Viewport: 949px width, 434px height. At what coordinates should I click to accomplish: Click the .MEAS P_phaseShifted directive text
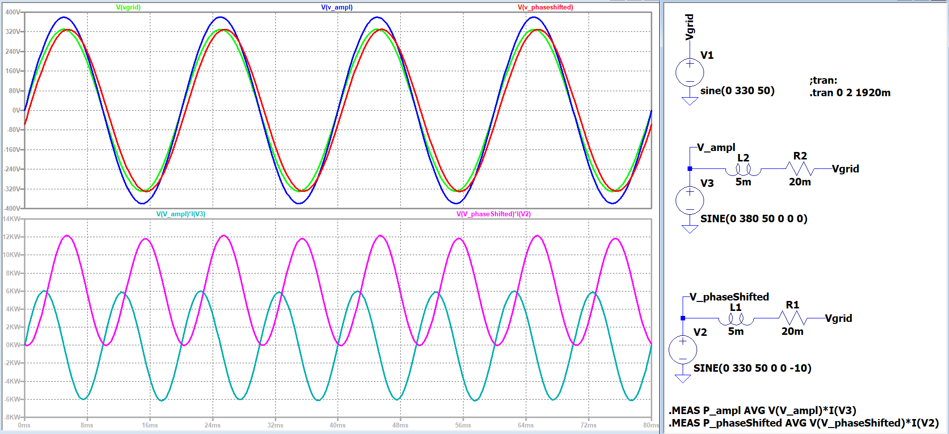804,423
